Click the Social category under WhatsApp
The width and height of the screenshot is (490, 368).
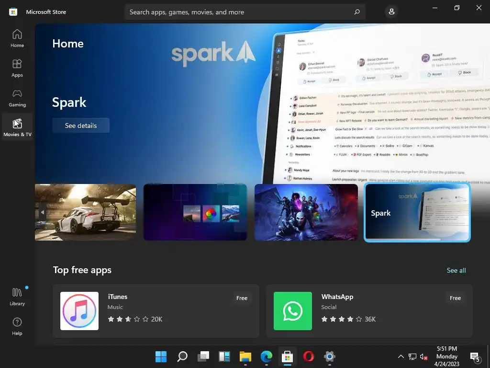329,307
